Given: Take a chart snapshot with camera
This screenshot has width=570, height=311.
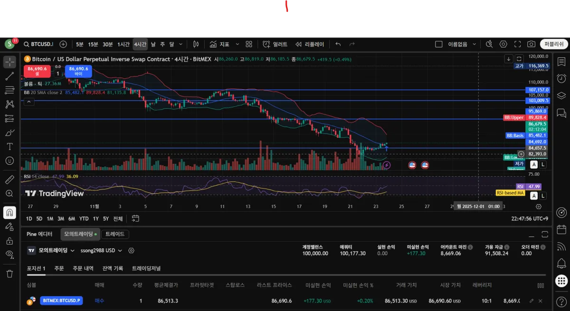Looking at the screenshot, I should (531, 44).
